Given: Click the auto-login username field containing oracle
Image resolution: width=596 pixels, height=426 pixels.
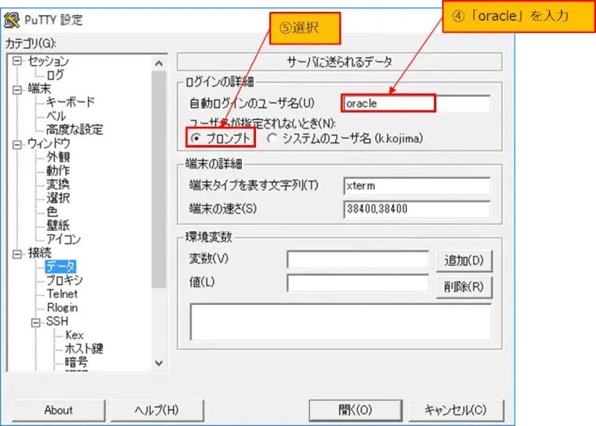Looking at the screenshot, I should pyautogui.click(x=416, y=103).
